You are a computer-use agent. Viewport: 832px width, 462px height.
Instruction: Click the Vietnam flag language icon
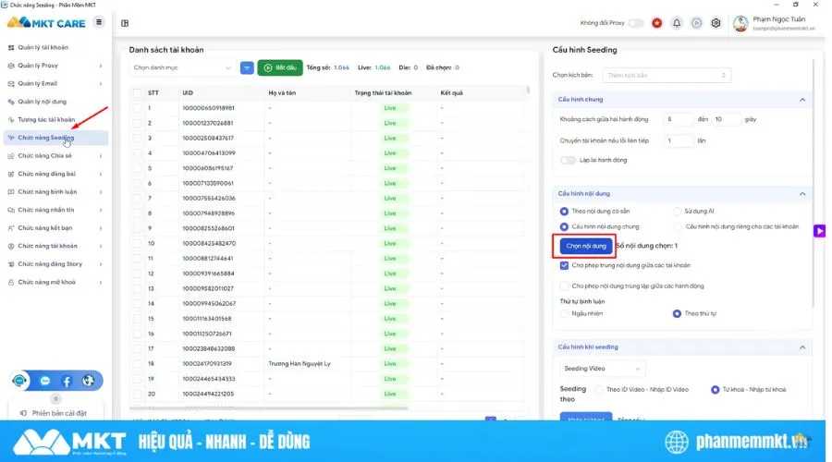tap(657, 23)
